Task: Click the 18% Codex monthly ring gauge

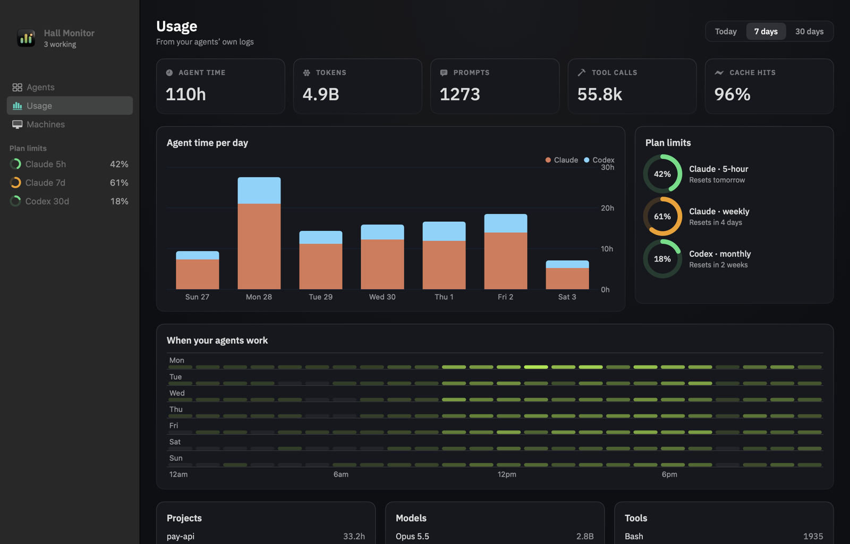Action: 662,259
